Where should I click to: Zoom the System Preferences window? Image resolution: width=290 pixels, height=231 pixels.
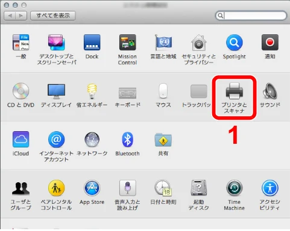pyautogui.click(x=24, y=5)
